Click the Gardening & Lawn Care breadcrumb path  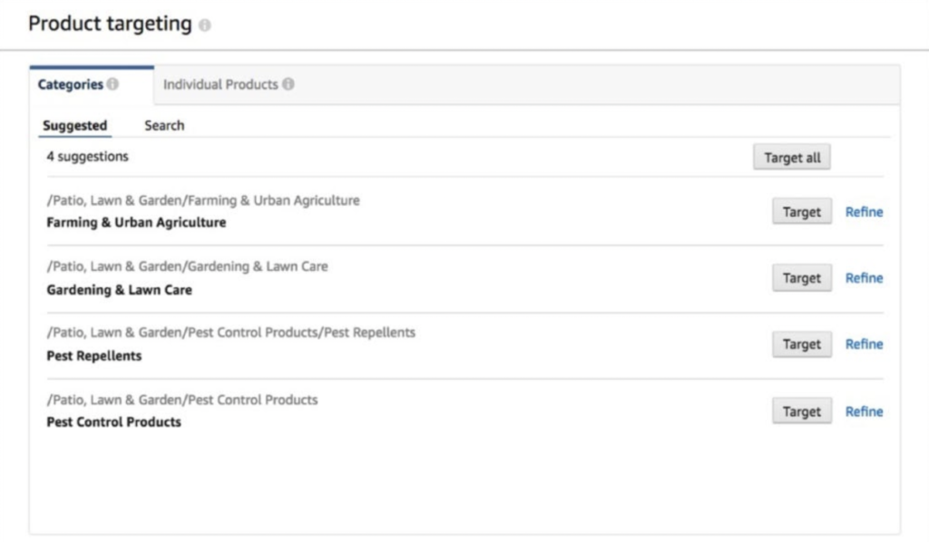(187, 266)
